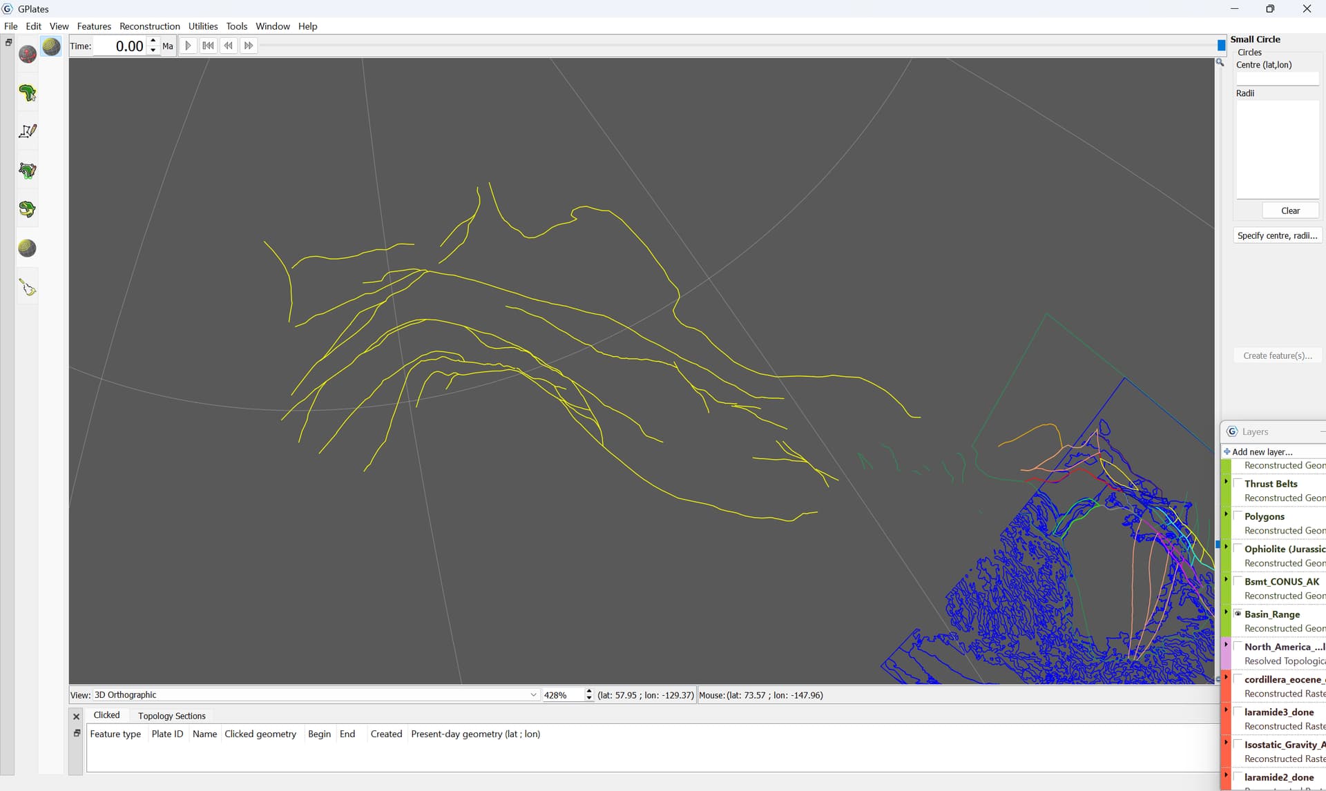Viewport: 1326px width, 791px height.
Task: Decrease reconstruction time with the down arrow
Action: coord(153,50)
